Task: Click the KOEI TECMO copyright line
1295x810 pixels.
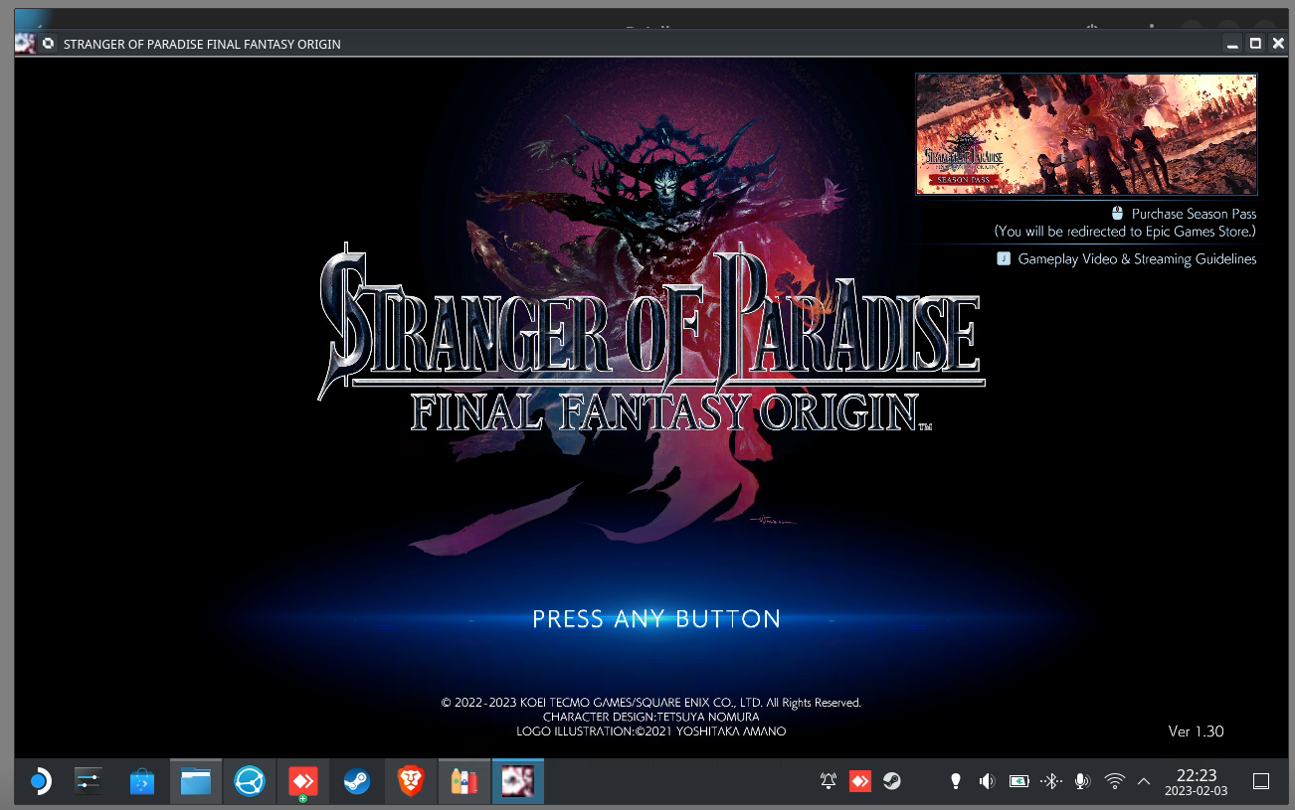Action: tap(651, 703)
